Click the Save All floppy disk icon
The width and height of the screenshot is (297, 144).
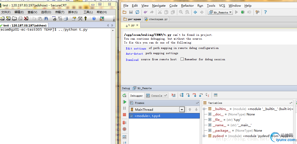131,12
